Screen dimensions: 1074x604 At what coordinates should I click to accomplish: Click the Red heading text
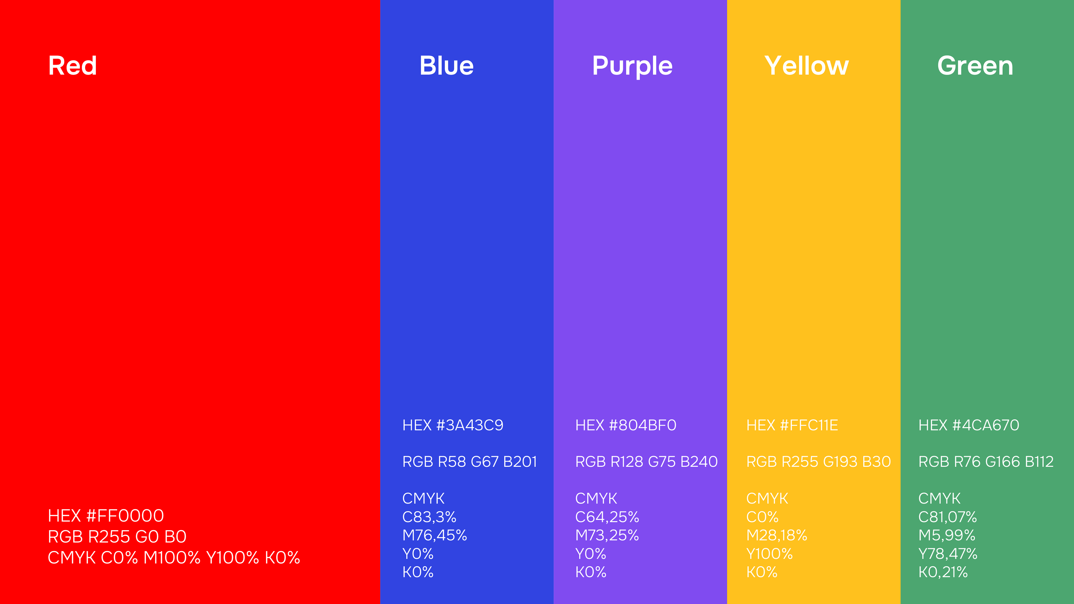coord(72,66)
